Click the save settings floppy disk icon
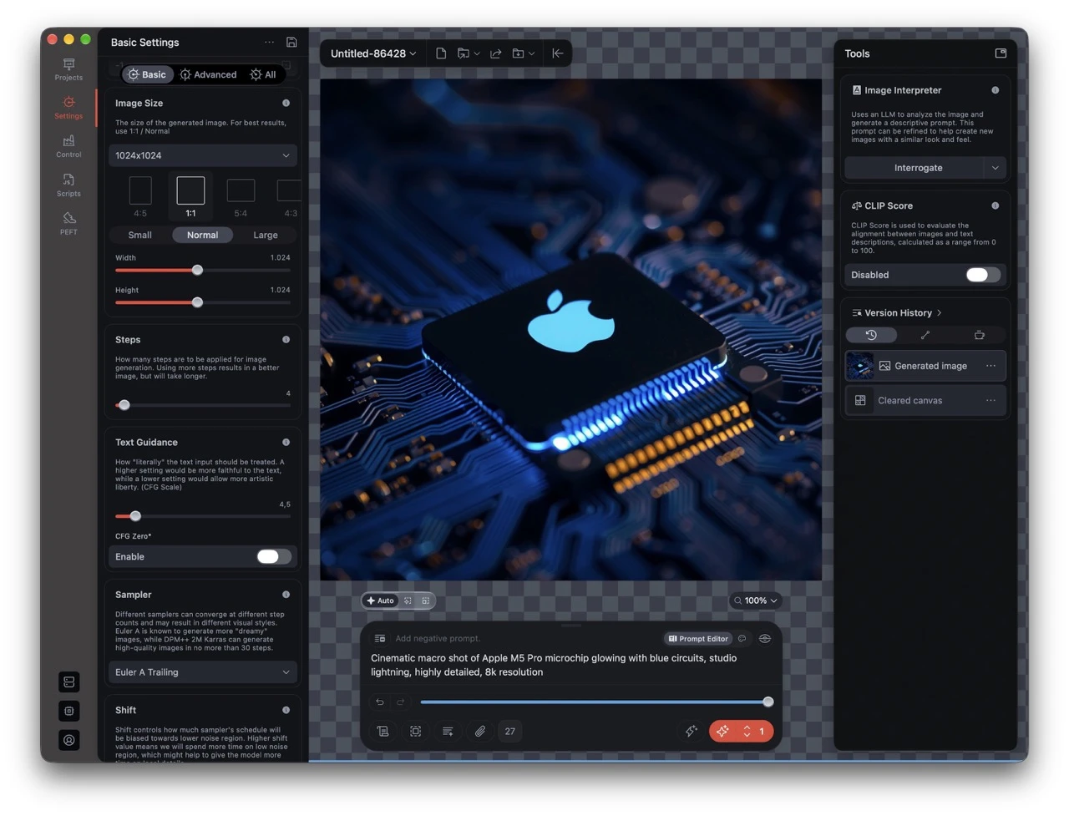 pyautogui.click(x=291, y=42)
